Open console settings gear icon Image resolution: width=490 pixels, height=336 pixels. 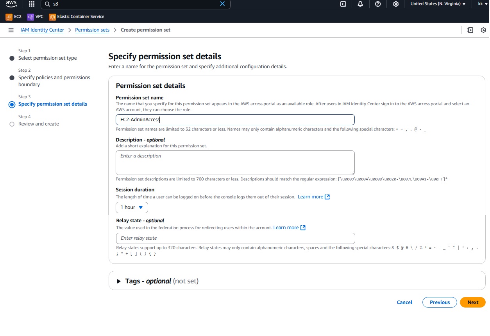(396, 4)
